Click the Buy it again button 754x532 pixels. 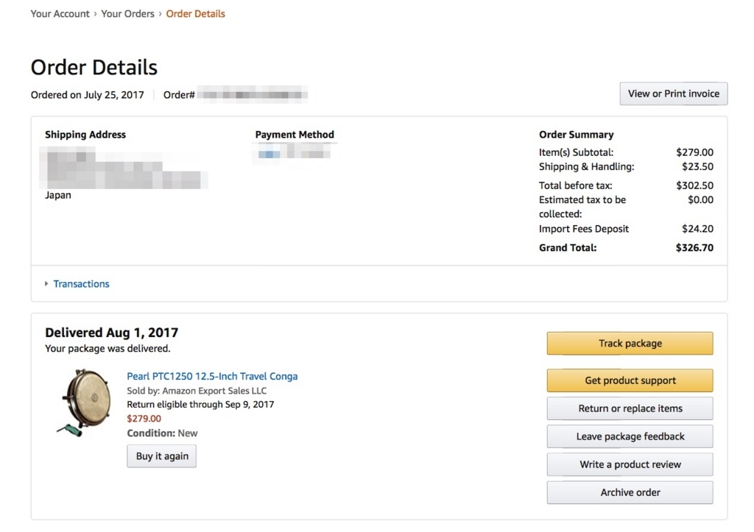[x=161, y=456]
